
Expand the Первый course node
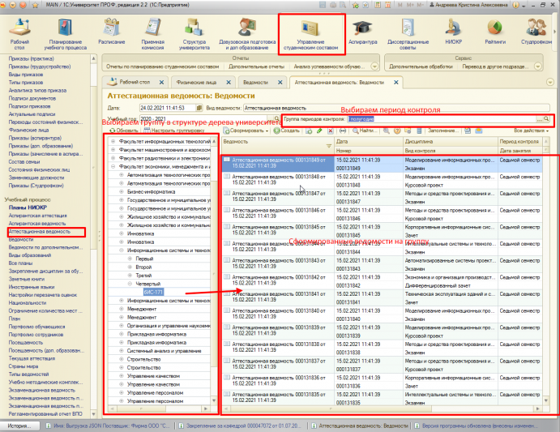pos(130,259)
